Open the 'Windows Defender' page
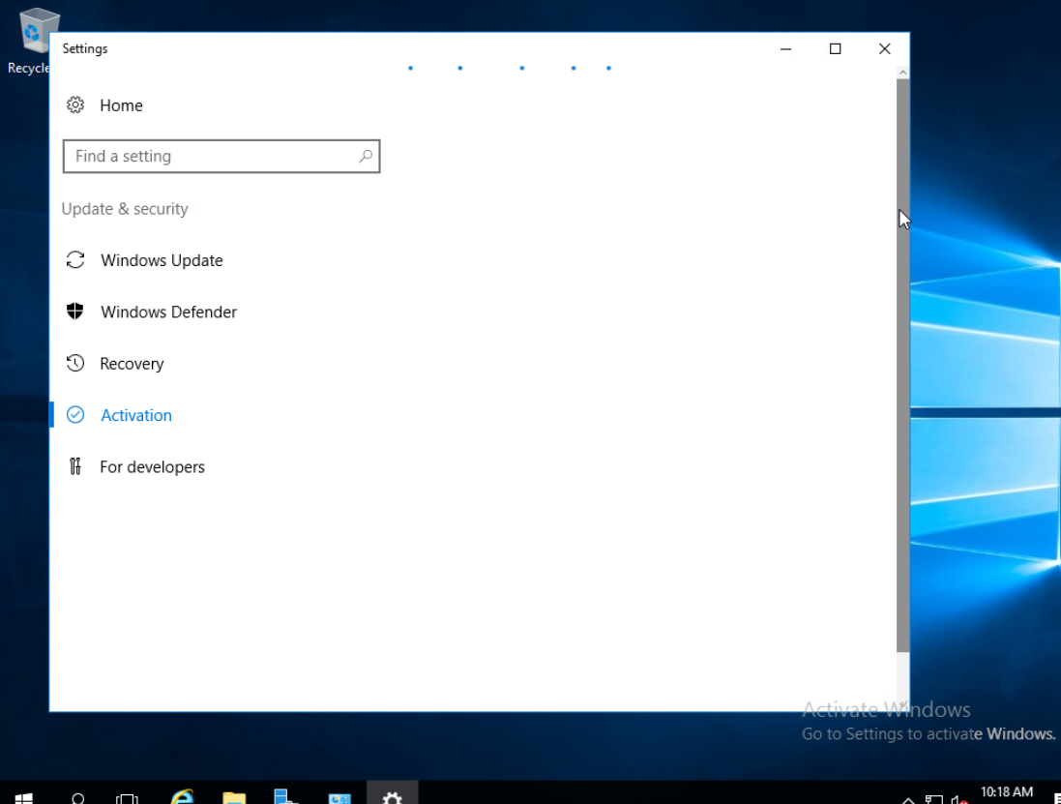1061x804 pixels. pyautogui.click(x=168, y=312)
